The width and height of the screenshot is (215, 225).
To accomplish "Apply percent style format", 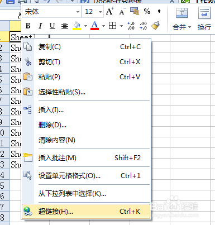I will (147, 11).
